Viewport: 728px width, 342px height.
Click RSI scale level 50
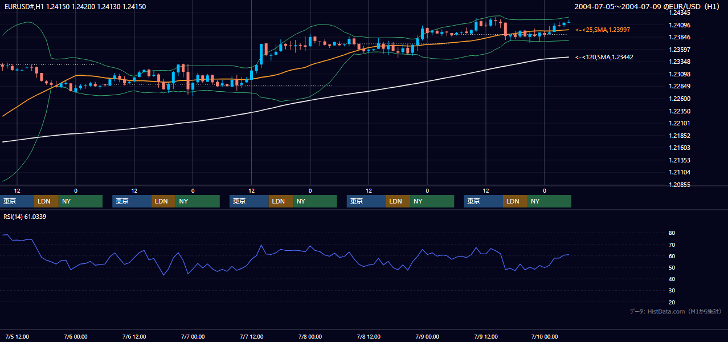click(672, 267)
